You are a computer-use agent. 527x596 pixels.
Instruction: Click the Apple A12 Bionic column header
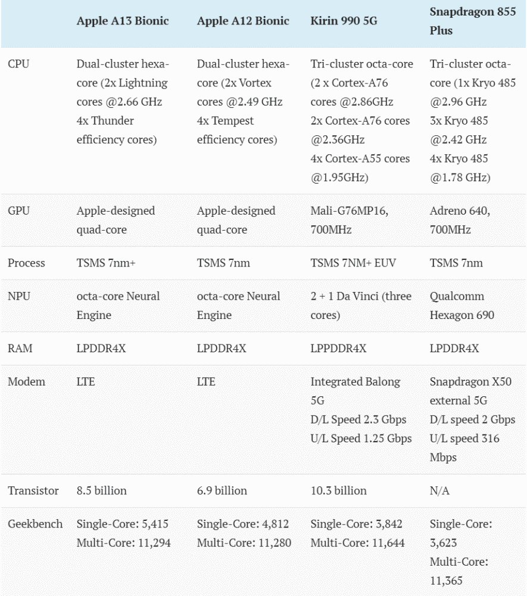click(x=243, y=21)
